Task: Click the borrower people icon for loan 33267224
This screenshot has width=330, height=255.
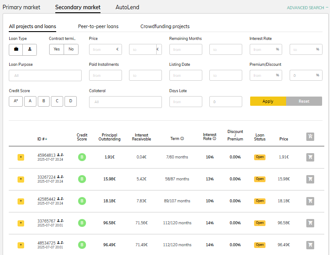Action: pos(61,177)
